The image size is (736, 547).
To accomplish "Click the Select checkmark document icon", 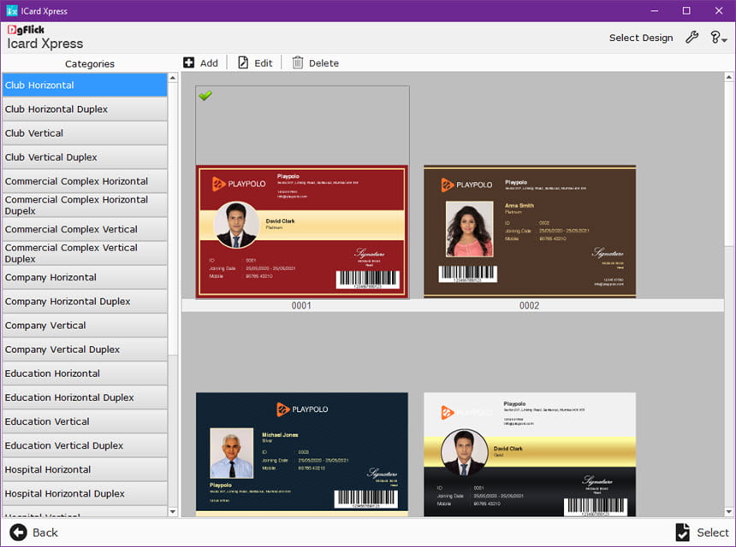I will point(682,532).
